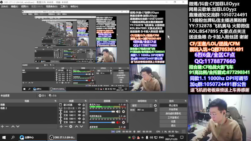This screenshot has height=141, width=251.
Task: Increase 时长 duration with up arrow
Action: coord(156,109)
